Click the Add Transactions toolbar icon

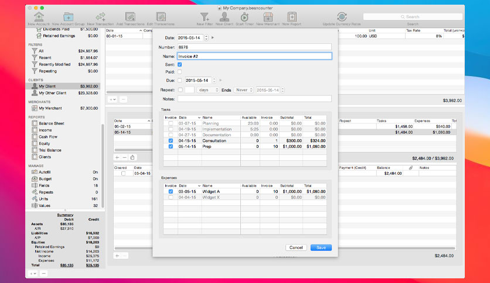(130, 17)
